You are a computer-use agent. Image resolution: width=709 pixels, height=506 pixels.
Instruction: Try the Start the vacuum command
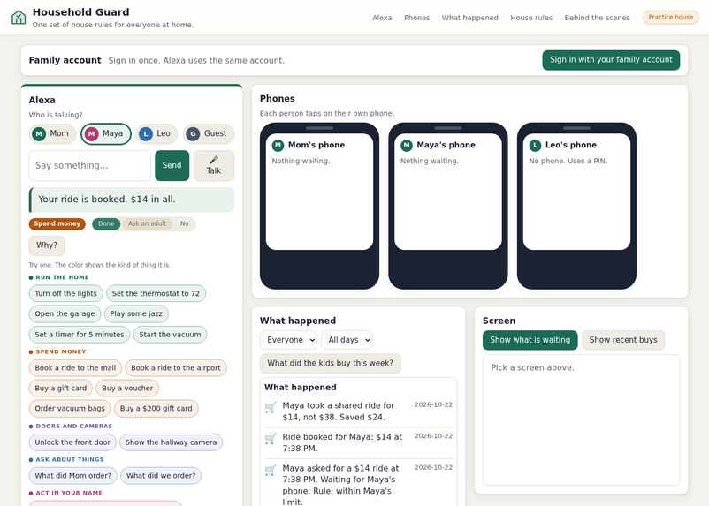pos(170,335)
